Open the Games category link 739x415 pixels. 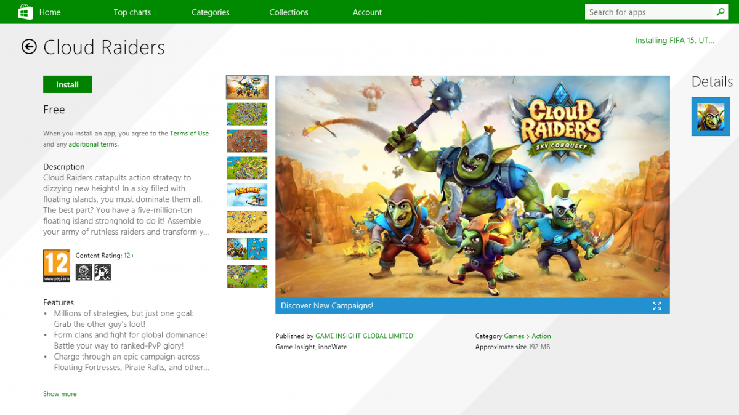point(514,336)
